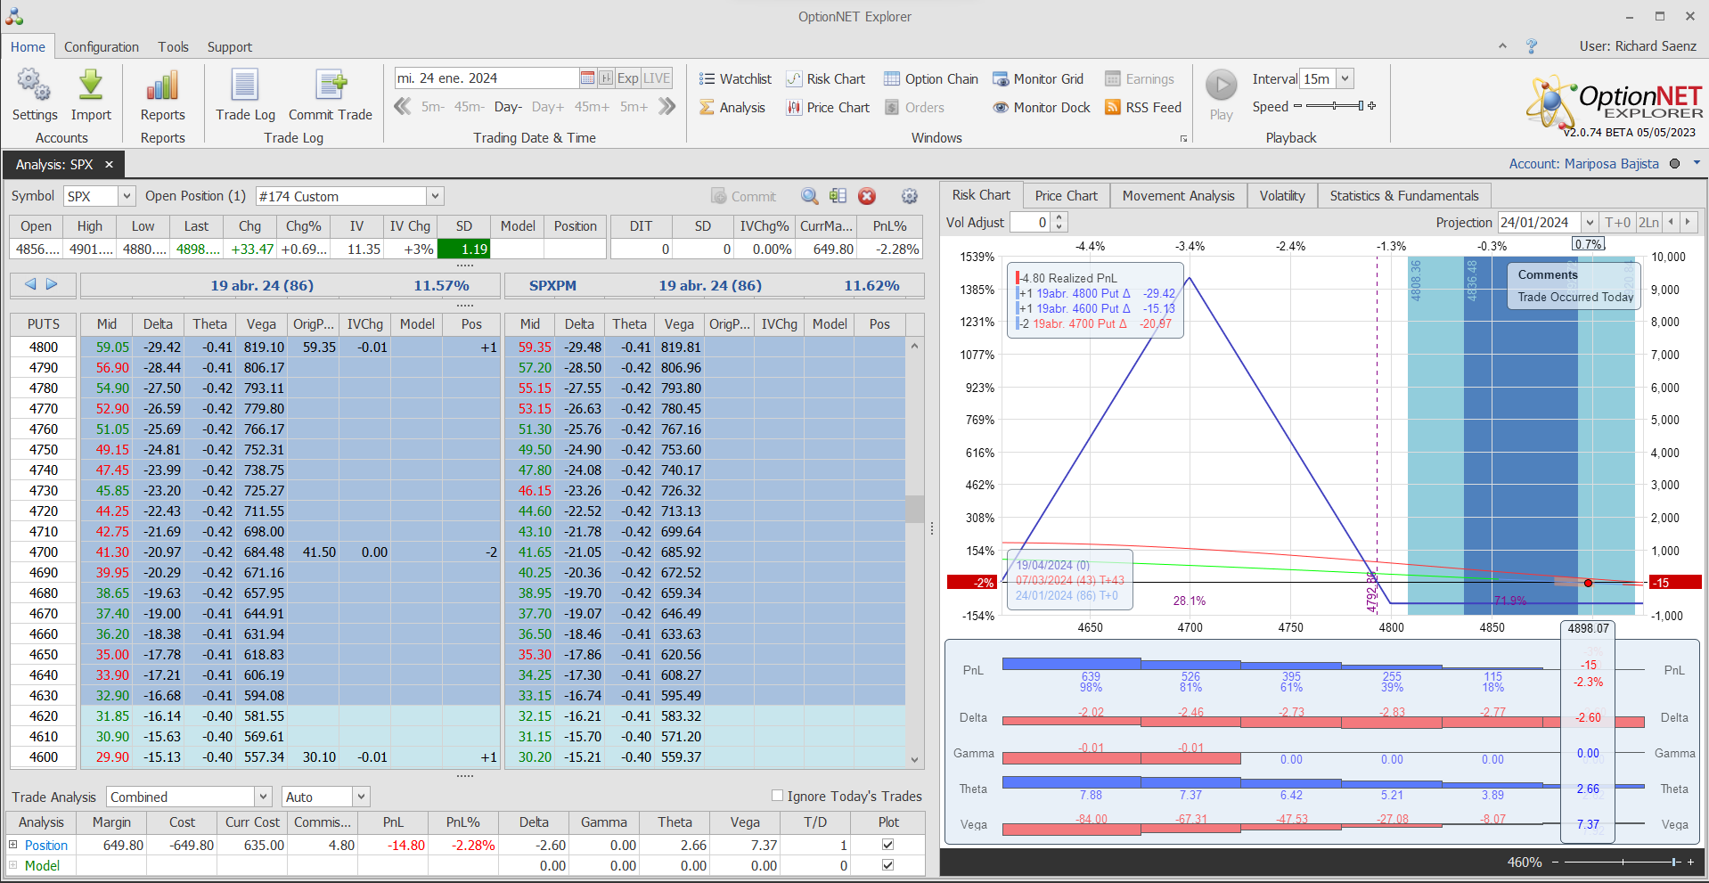The image size is (1709, 883).
Task: Open the Symbol SPX dropdown
Action: tap(127, 196)
